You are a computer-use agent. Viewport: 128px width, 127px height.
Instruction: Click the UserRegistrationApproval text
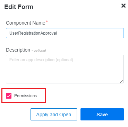click(x=33, y=33)
